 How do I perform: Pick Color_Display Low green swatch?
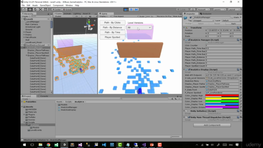pyautogui.click(x=222, y=102)
